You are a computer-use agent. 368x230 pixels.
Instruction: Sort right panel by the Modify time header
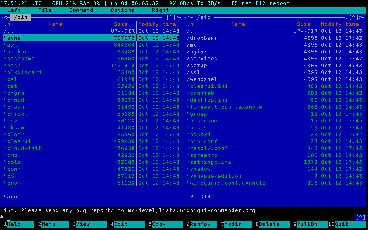(x=340, y=24)
